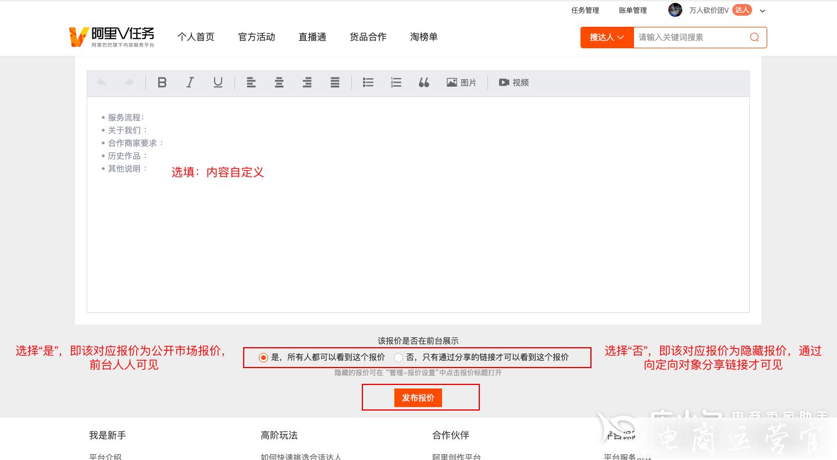Open 账单管理 link
Image resolution: width=837 pixels, height=460 pixels.
pos(633,10)
